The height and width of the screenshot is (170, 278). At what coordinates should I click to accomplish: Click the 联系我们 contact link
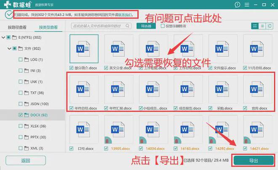tap(125, 15)
